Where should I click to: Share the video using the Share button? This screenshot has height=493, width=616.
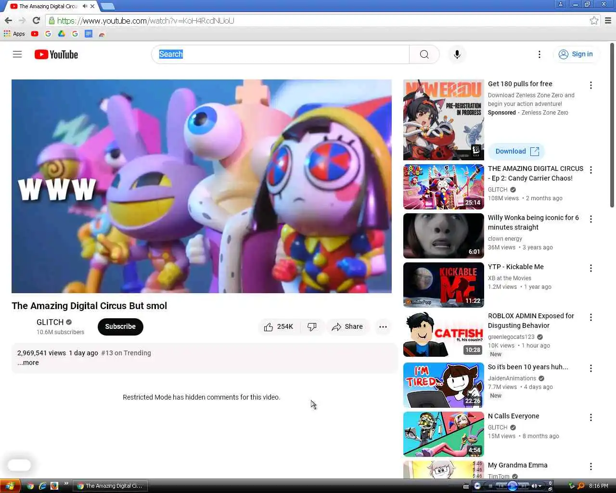[347, 327]
